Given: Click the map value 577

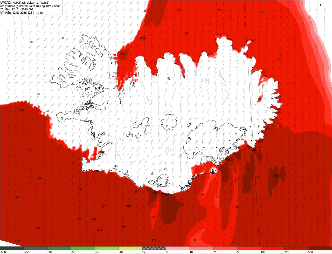Looking at the screenshot, I should pyautogui.click(x=248, y=170).
